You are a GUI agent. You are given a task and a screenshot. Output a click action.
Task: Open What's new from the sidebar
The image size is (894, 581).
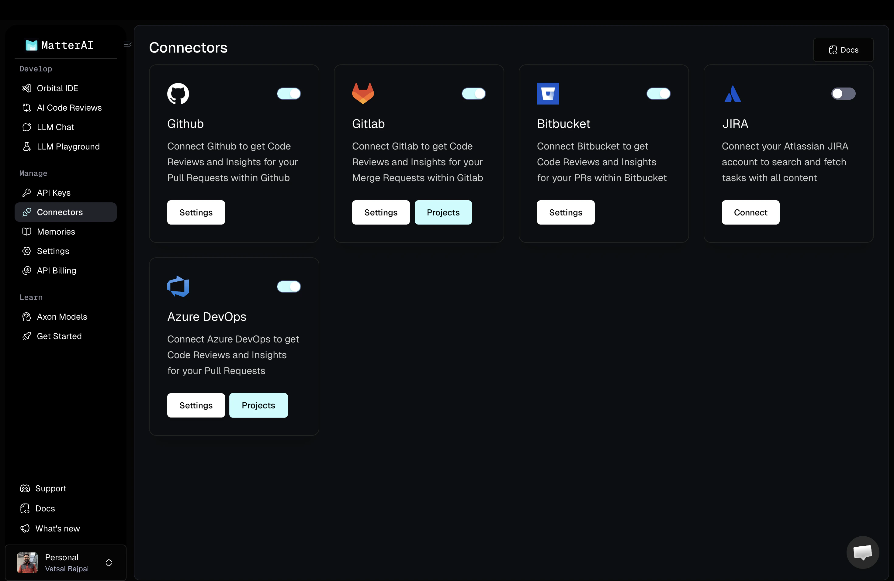(58, 528)
